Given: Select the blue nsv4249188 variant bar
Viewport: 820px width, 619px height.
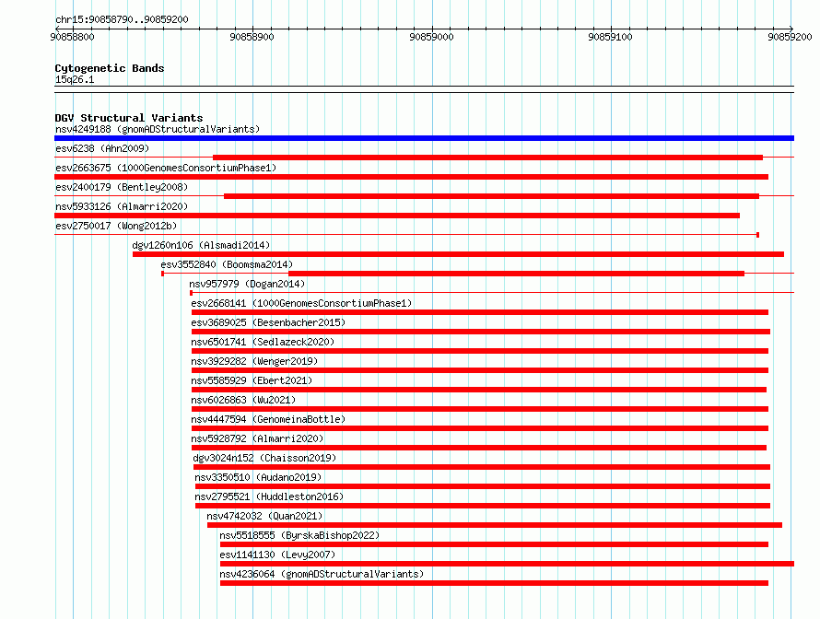Looking at the screenshot, I should 424,138.
